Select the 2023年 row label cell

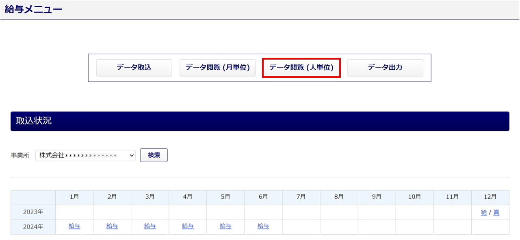[x=33, y=212]
